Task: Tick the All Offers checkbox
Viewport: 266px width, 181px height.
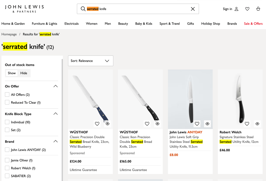Action: (7, 95)
